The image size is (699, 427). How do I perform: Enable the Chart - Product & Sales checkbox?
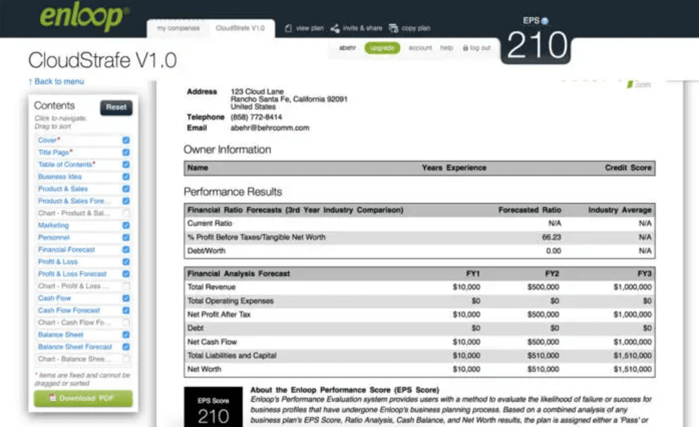[126, 213]
